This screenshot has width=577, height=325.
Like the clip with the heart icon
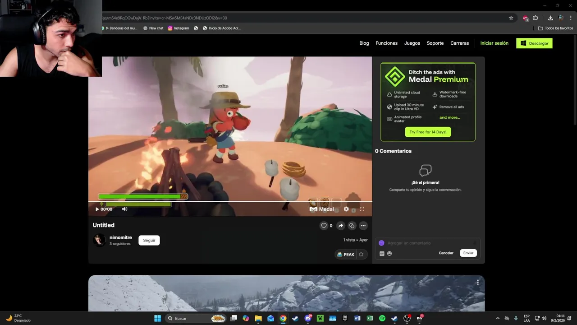click(x=324, y=226)
